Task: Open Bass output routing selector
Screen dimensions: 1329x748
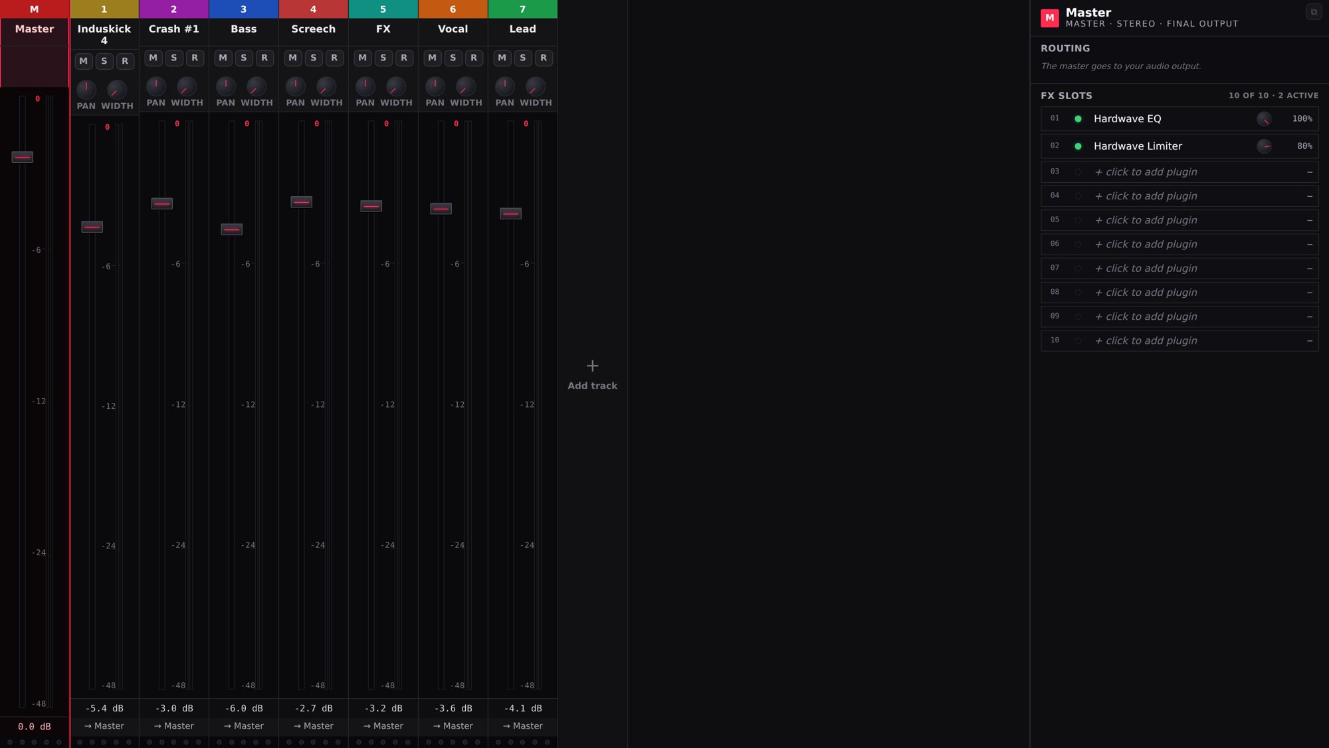Action: click(244, 726)
